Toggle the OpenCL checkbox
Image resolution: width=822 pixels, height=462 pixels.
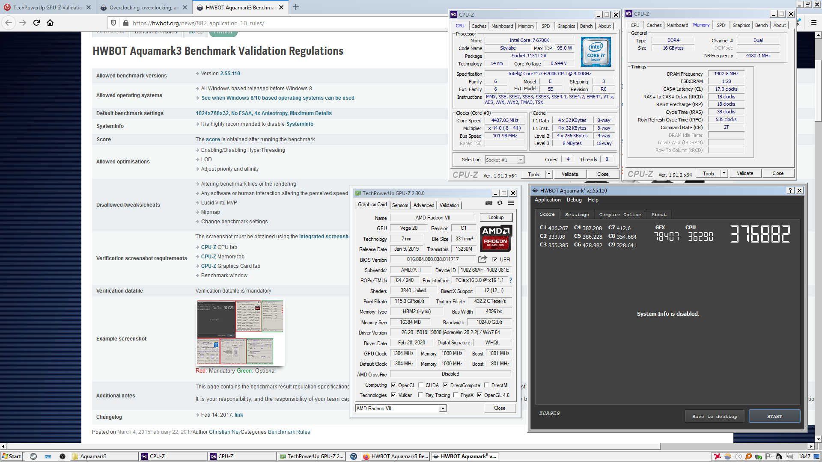pos(393,385)
